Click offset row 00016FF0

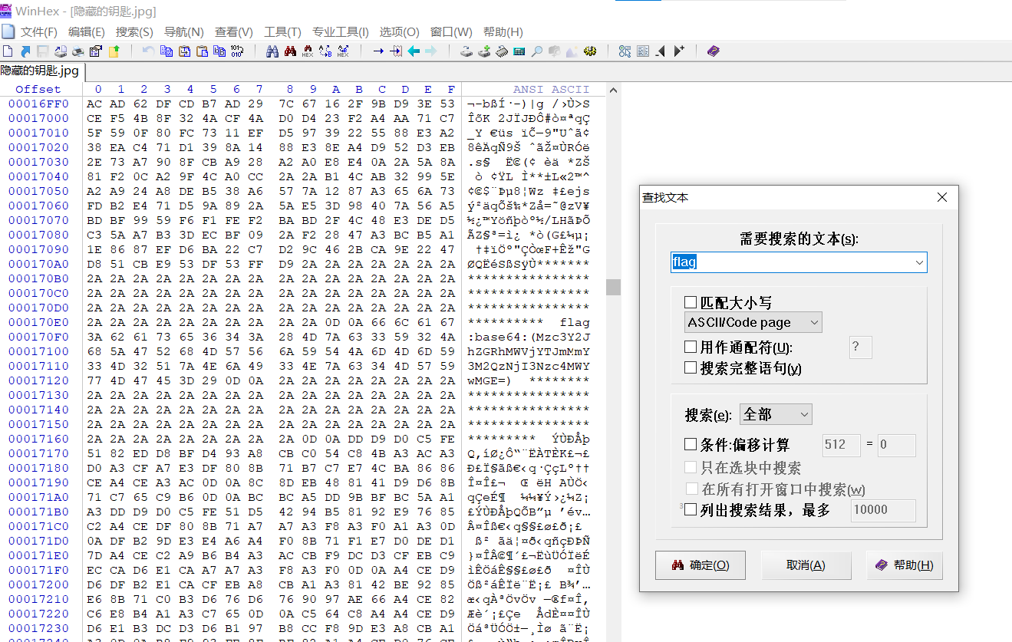[38, 104]
